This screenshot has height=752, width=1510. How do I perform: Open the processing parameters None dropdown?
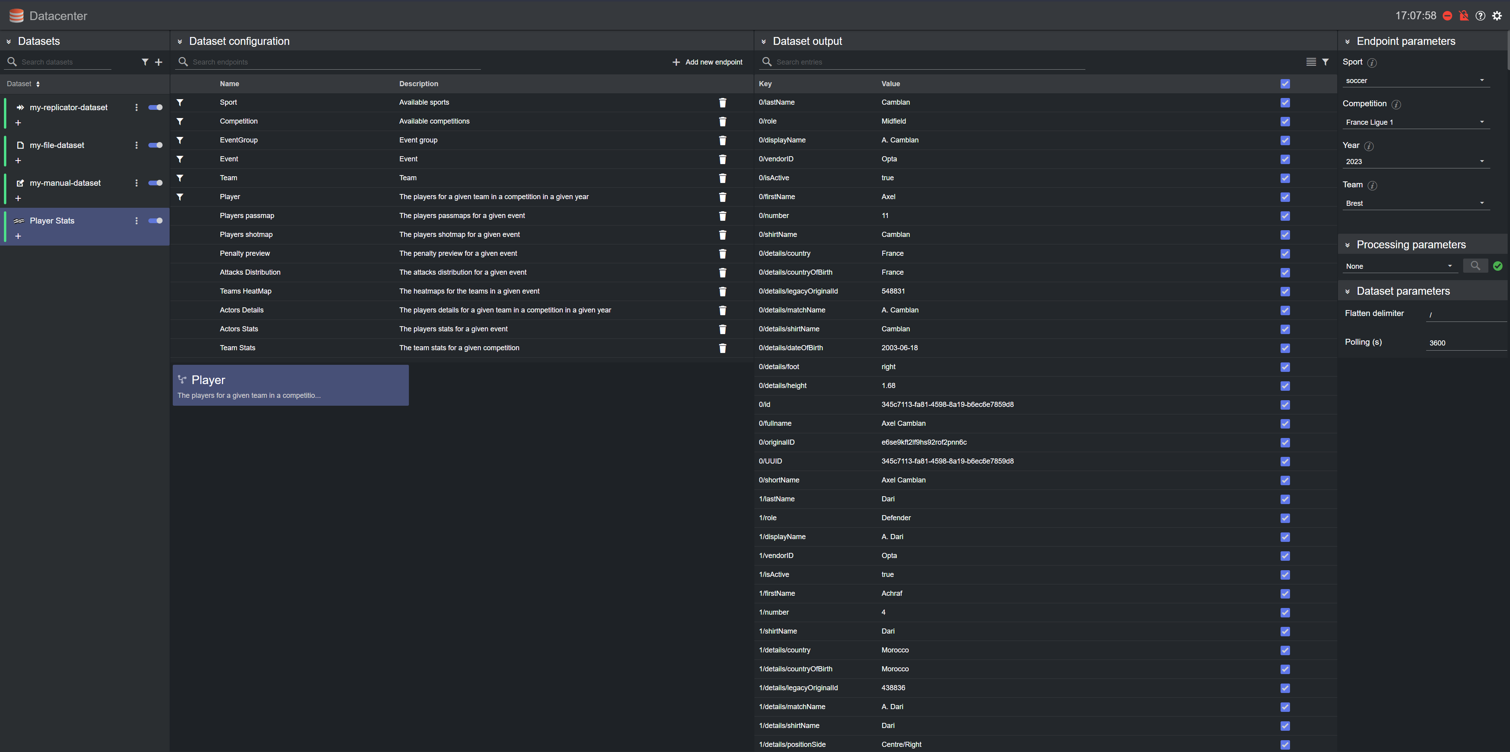coord(1400,266)
